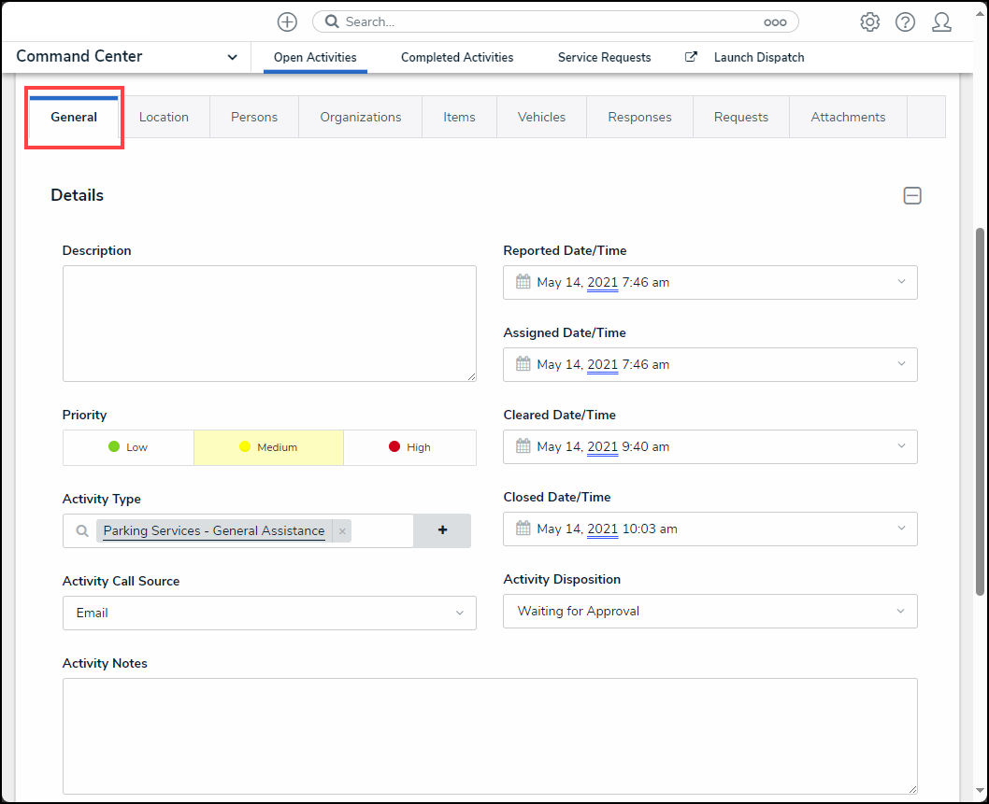Viewport: 989px width, 804px height.
Task: Open the help question mark icon
Action: (905, 21)
